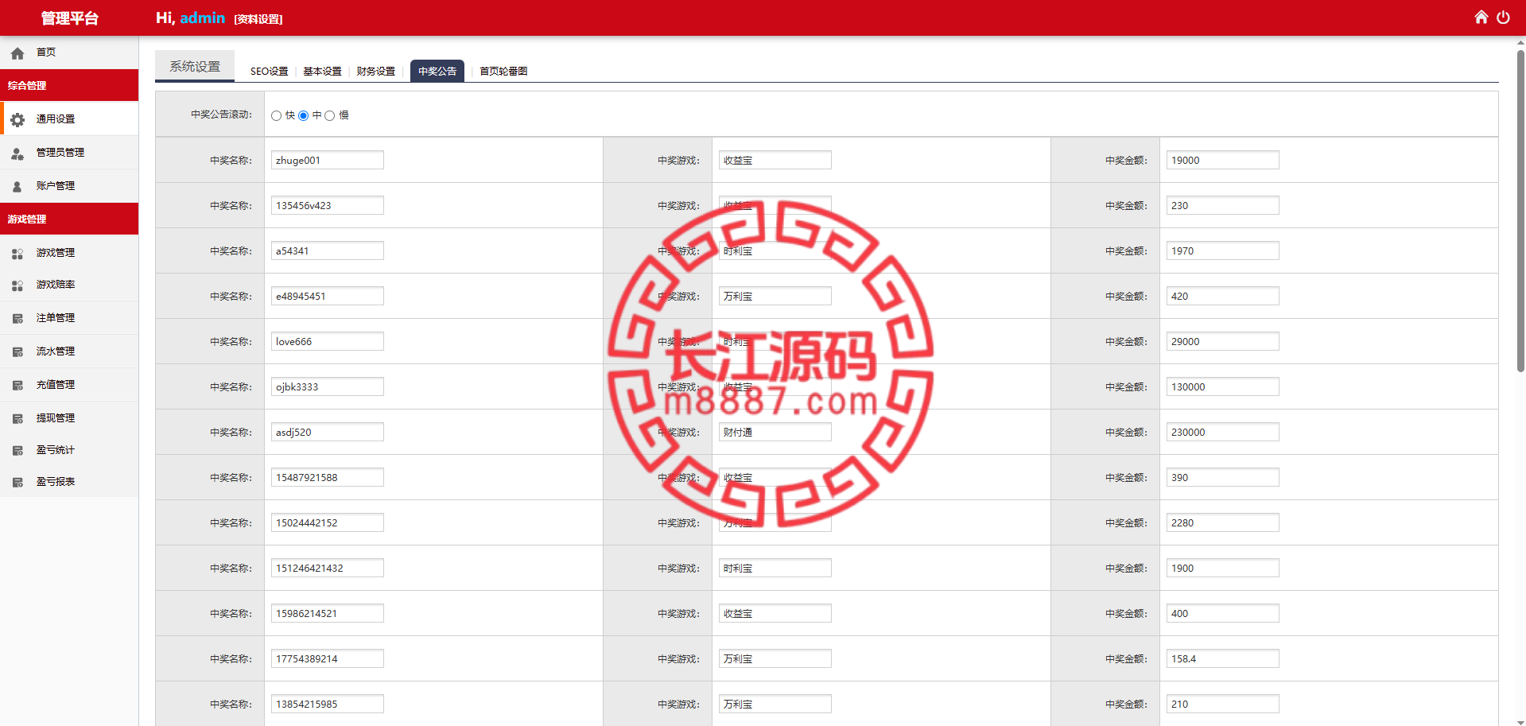1526x726 pixels.
Task: Click the icon beside 盈亏报表
Action: 17,483
